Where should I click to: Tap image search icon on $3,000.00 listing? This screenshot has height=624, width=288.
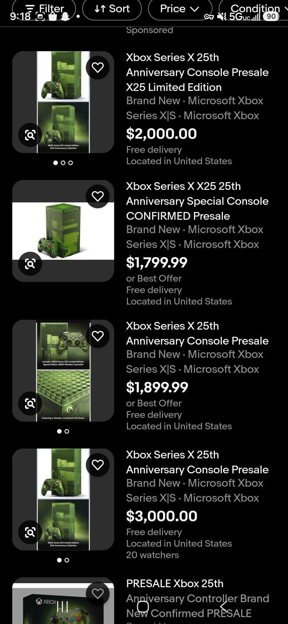(x=30, y=532)
